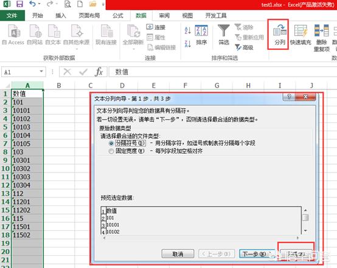Image resolution: width=337 pixels, height=268 pixels.
Task: Click cell A8 containing 103
Action: tap(27, 152)
